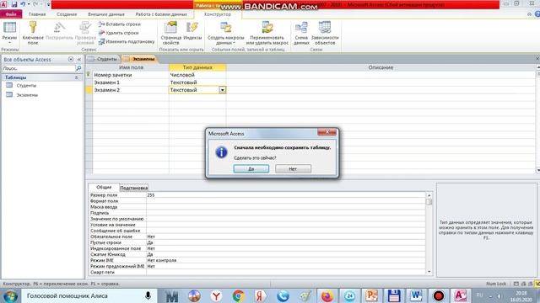Switch to the Внешние данные ribbon tab
The height and width of the screenshot is (303, 540).
click(x=106, y=14)
